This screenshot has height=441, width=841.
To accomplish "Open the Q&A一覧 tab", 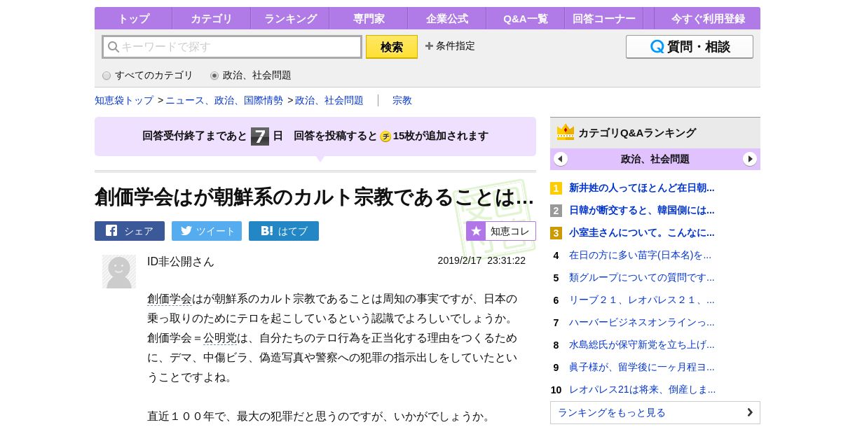I will (526, 18).
